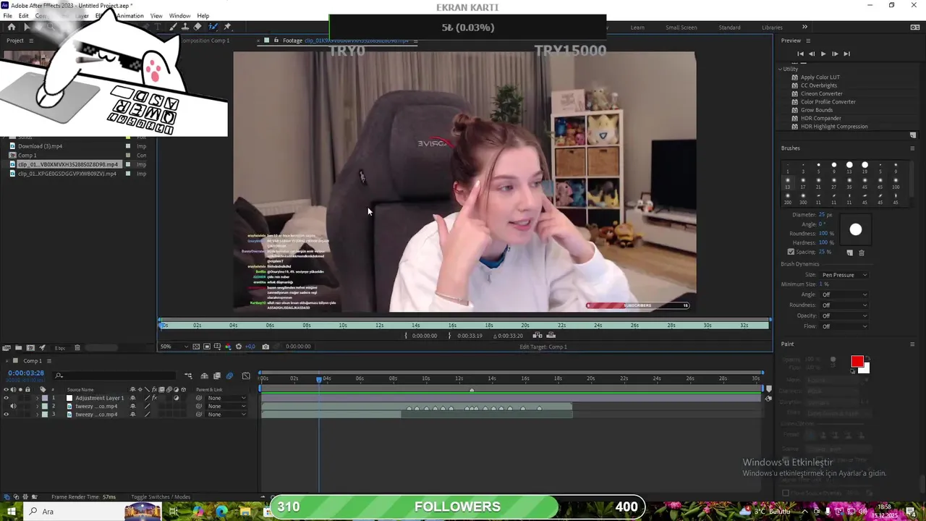The width and height of the screenshot is (926, 521).
Task: Open Preview panel menu icon
Action: (x=808, y=41)
